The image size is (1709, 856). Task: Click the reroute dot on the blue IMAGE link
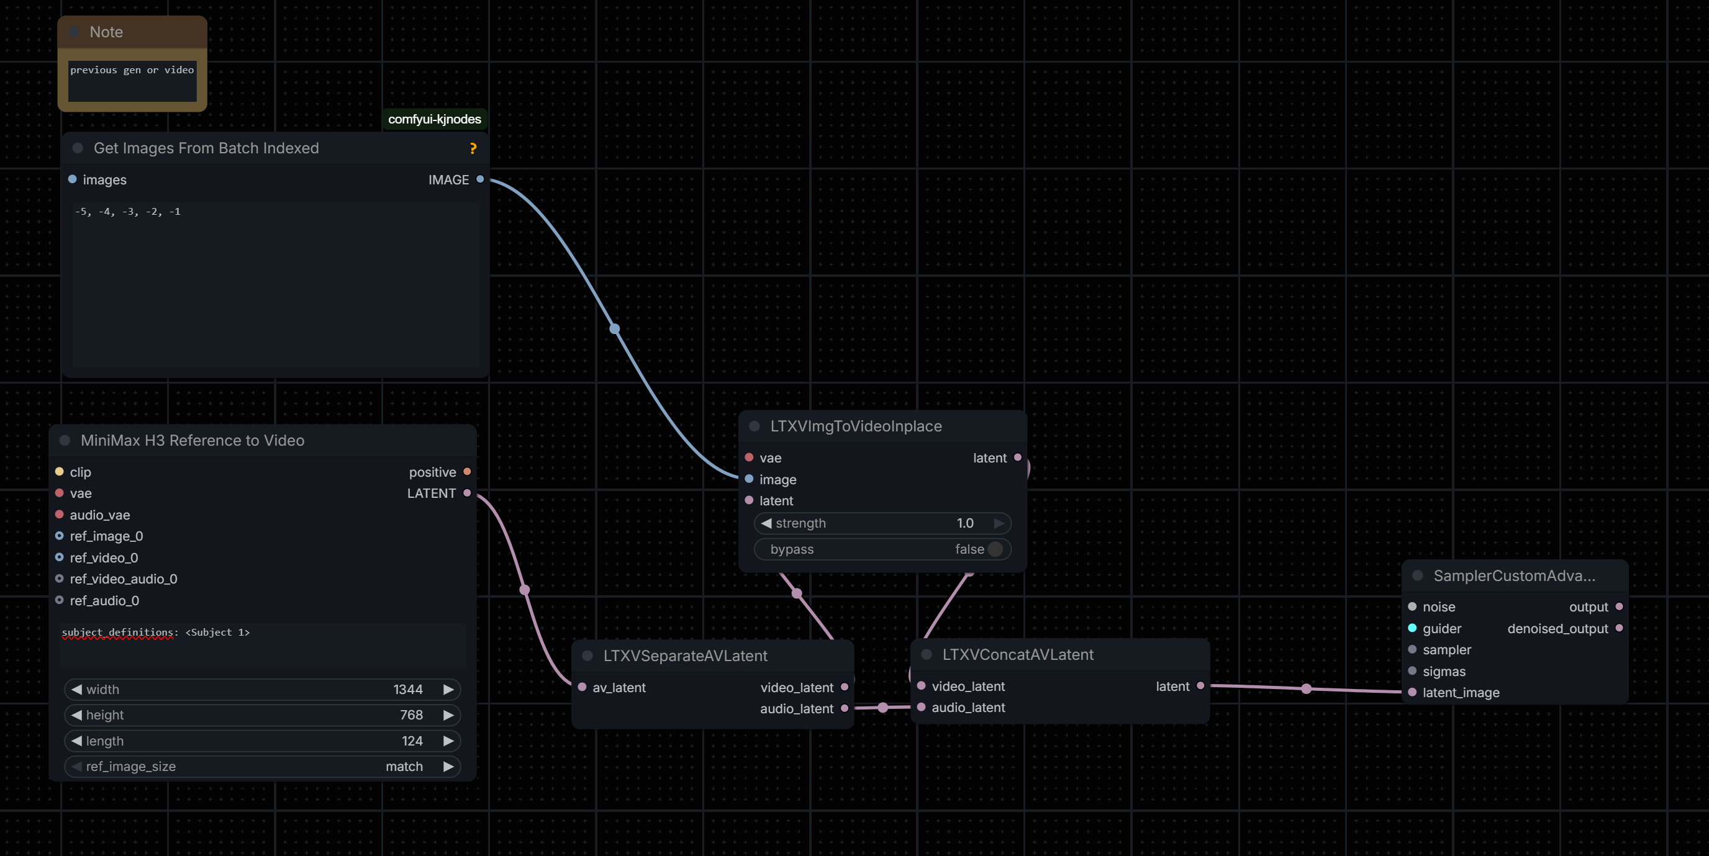tap(615, 329)
